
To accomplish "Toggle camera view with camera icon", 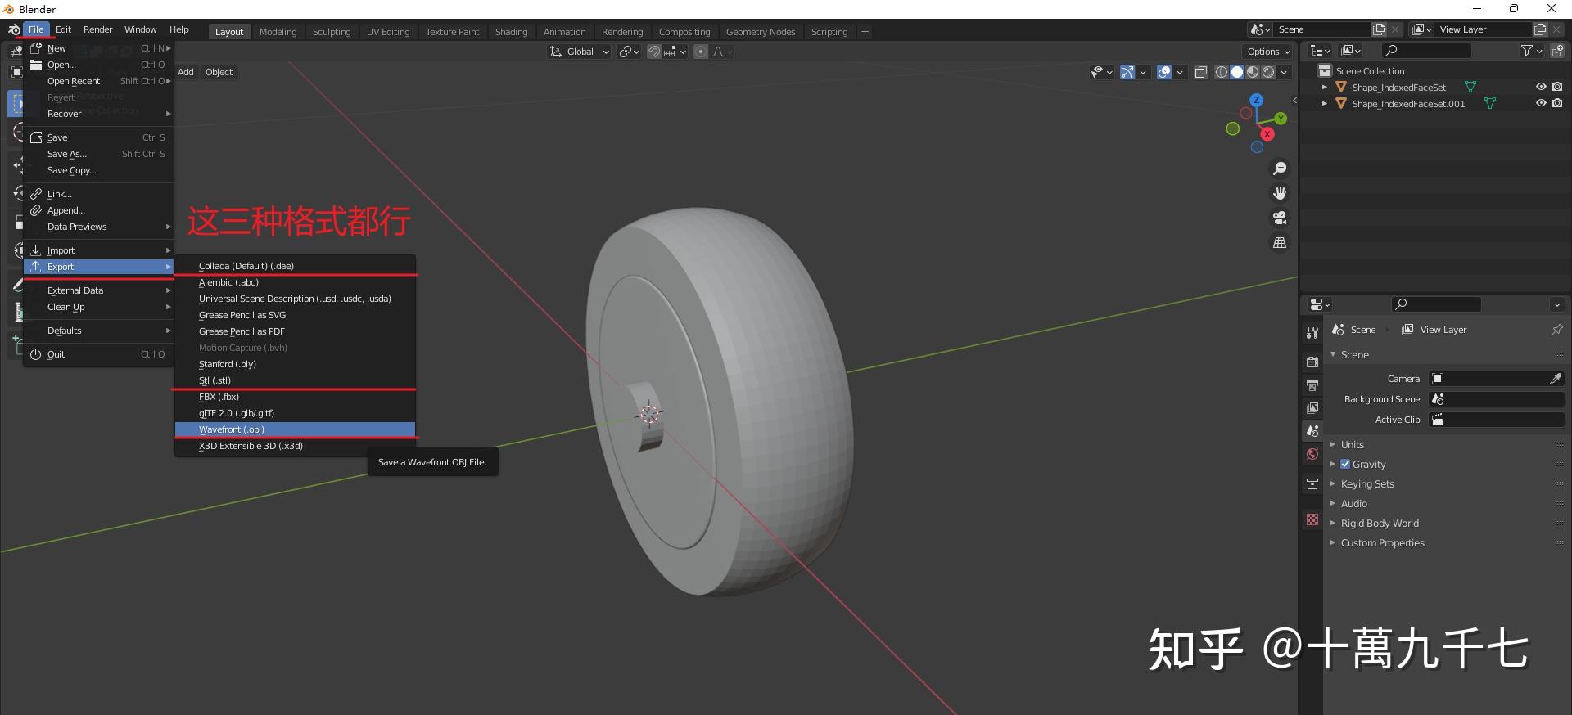I will coord(1279,218).
